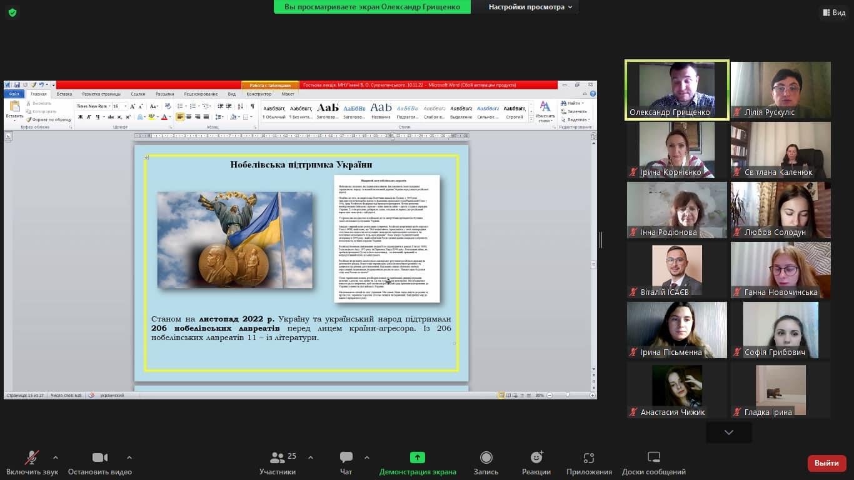
Task: Toggle bold formatting in Word ribbon
Action: click(x=80, y=117)
